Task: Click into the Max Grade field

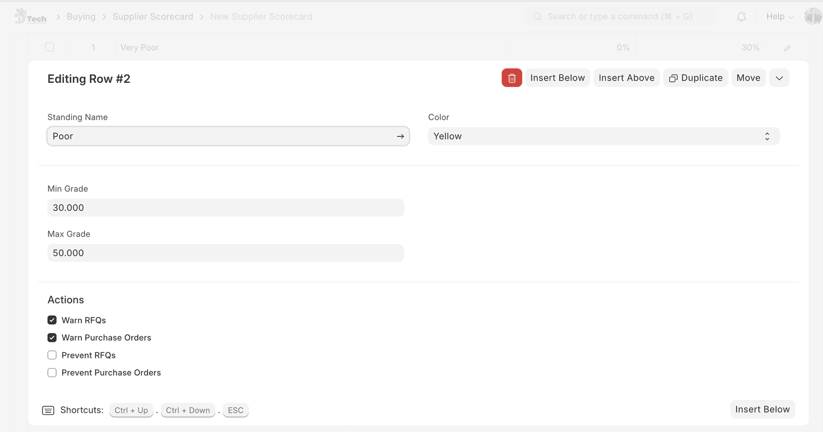Action: tap(225, 253)
